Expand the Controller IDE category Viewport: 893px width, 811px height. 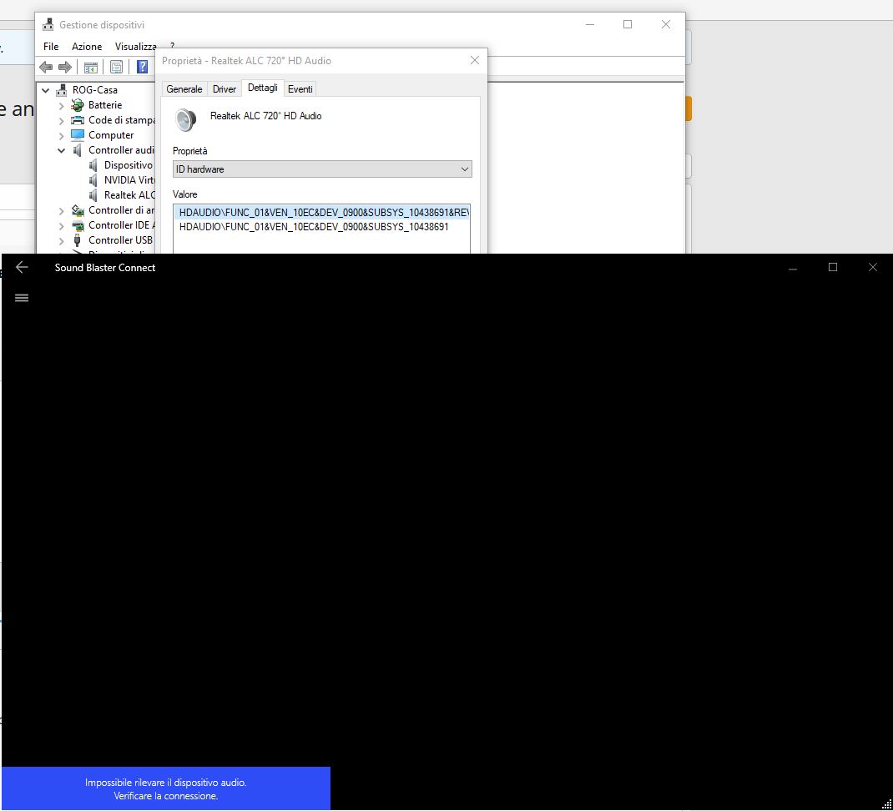[x=62, y=225]
